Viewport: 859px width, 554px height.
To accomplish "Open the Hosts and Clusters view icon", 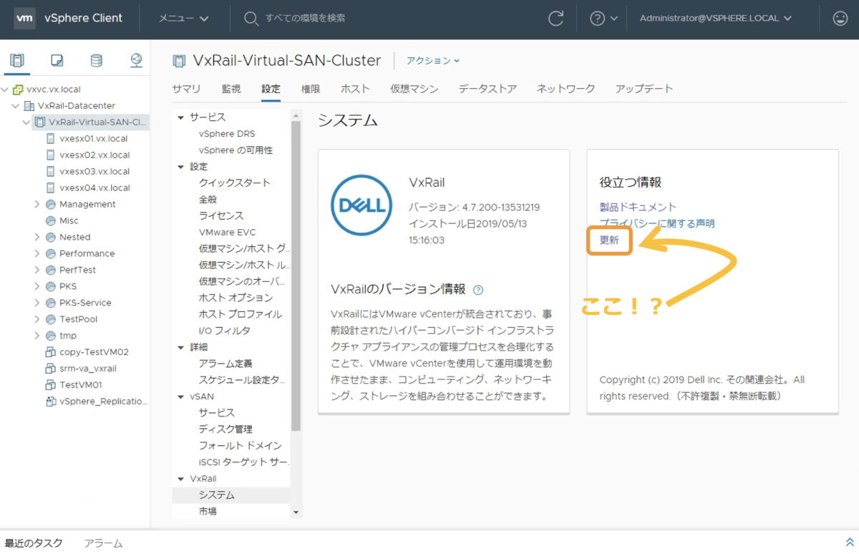I will tap(17, 61).
